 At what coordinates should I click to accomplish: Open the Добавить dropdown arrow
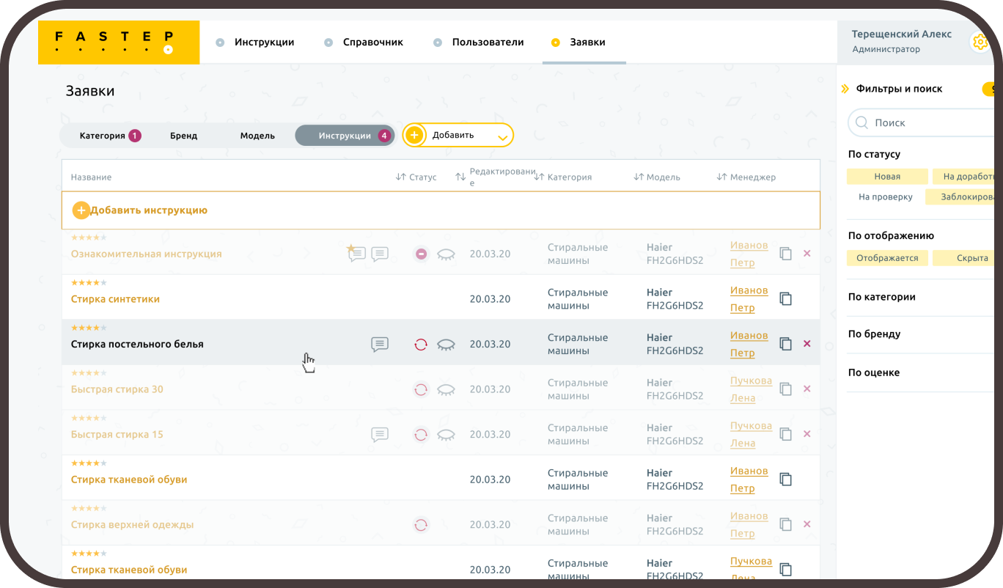502,137
